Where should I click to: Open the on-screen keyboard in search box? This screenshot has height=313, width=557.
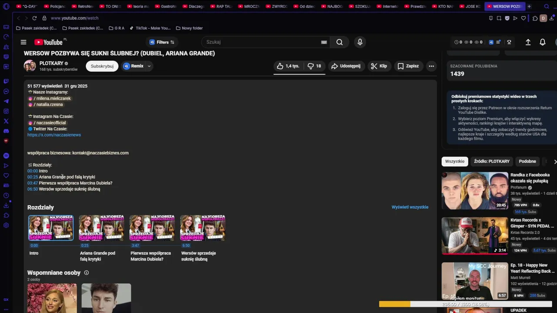pyautogui.click(x=324, y=42)
